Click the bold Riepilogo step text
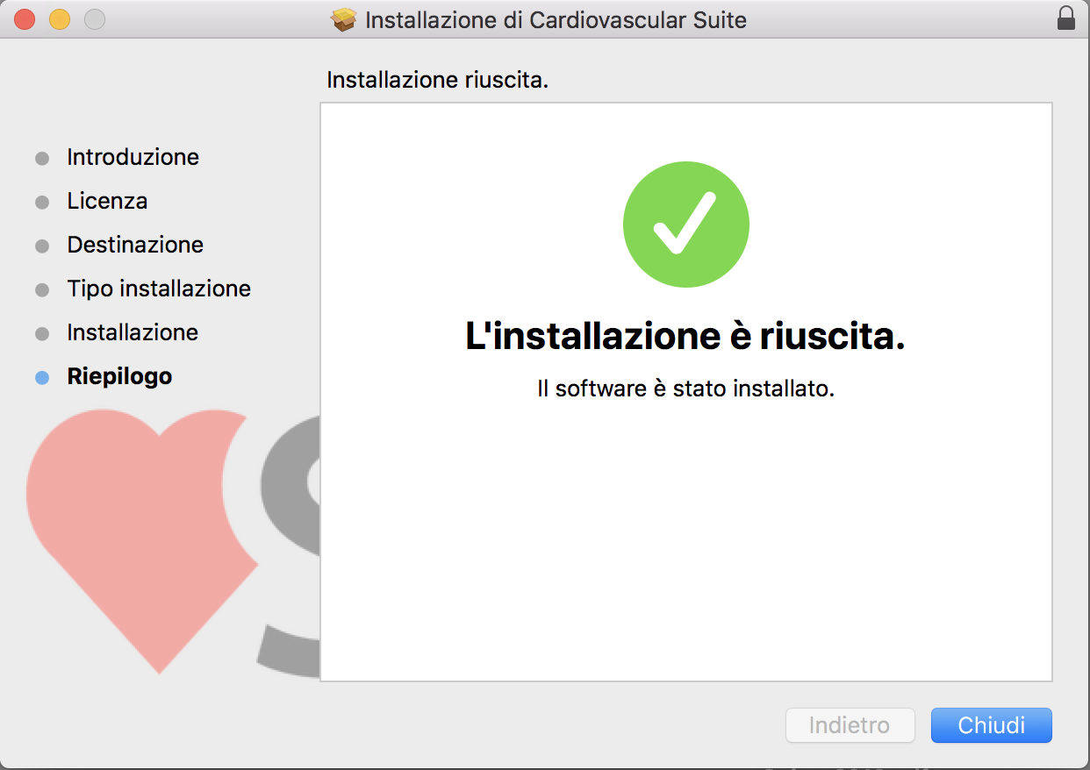This screenshot has width=1090, height=770. (x=119, y=376)
